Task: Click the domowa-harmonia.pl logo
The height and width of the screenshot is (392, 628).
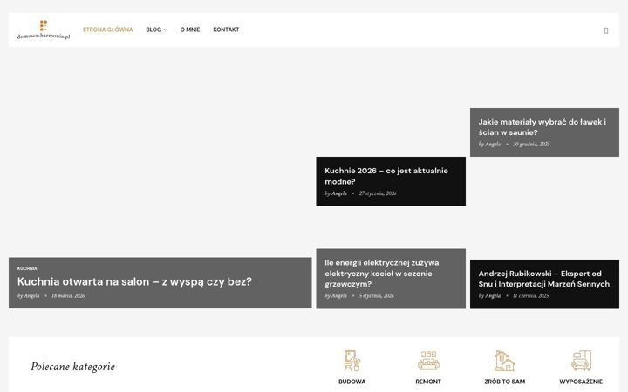Action: (44, 30)
